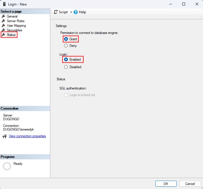Maximize the Login - New window
Image resolution: width=203 pixels, height=189 pixels.
click(x=184, y=4)
